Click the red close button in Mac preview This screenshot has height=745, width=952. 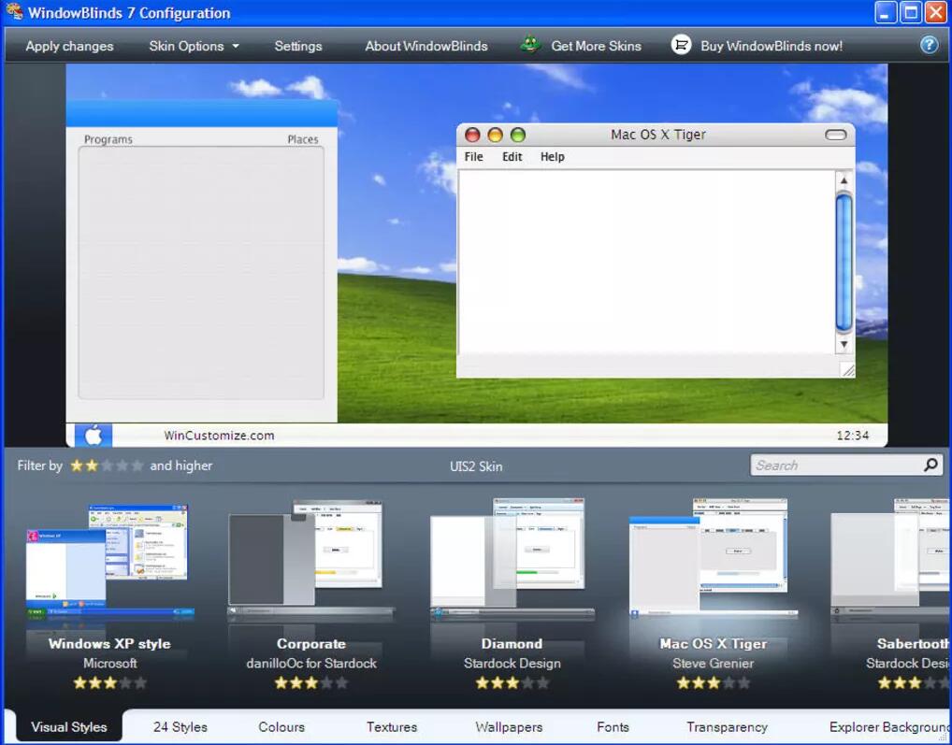[x=472, y=135]
